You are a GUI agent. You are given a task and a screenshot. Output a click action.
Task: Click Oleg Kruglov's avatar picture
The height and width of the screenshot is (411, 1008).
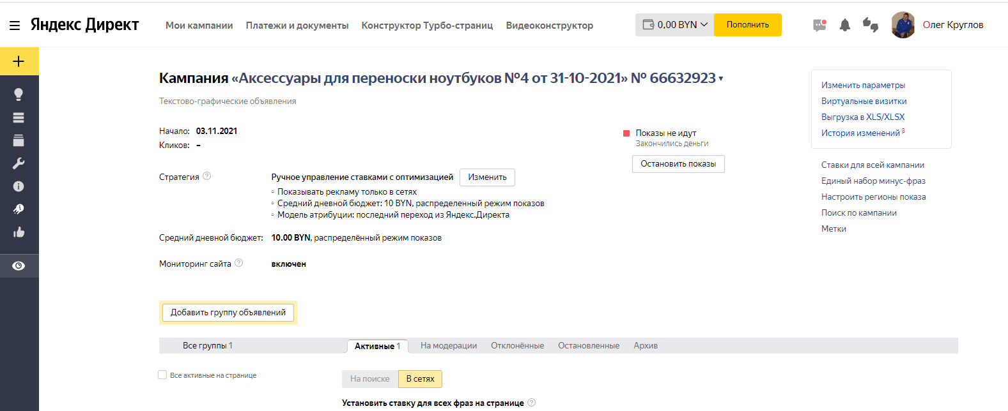[903, 25]
